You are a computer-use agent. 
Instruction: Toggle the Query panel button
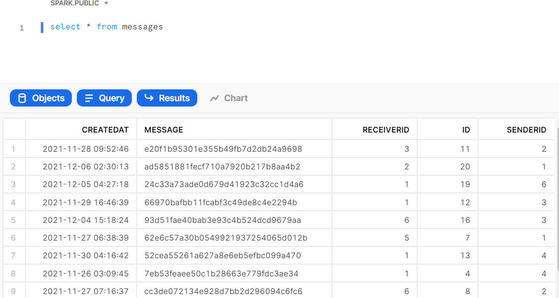point(104,98)
